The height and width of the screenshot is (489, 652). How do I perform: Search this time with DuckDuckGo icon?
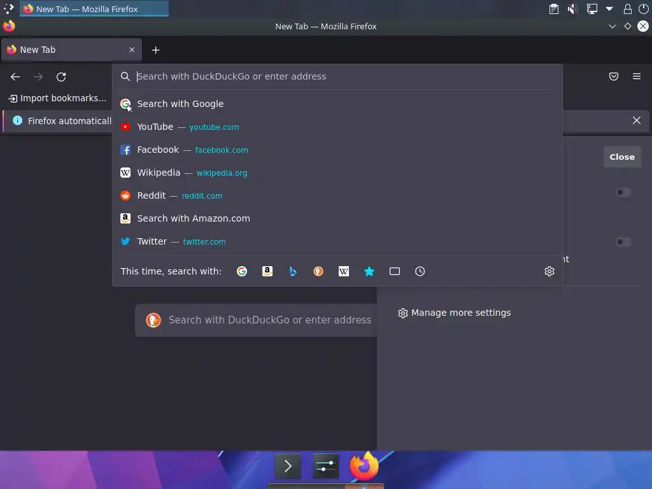click(x=318, y=271)
